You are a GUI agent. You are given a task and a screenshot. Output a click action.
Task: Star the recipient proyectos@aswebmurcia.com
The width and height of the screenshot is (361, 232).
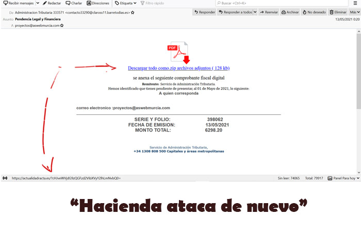(62, 25)
